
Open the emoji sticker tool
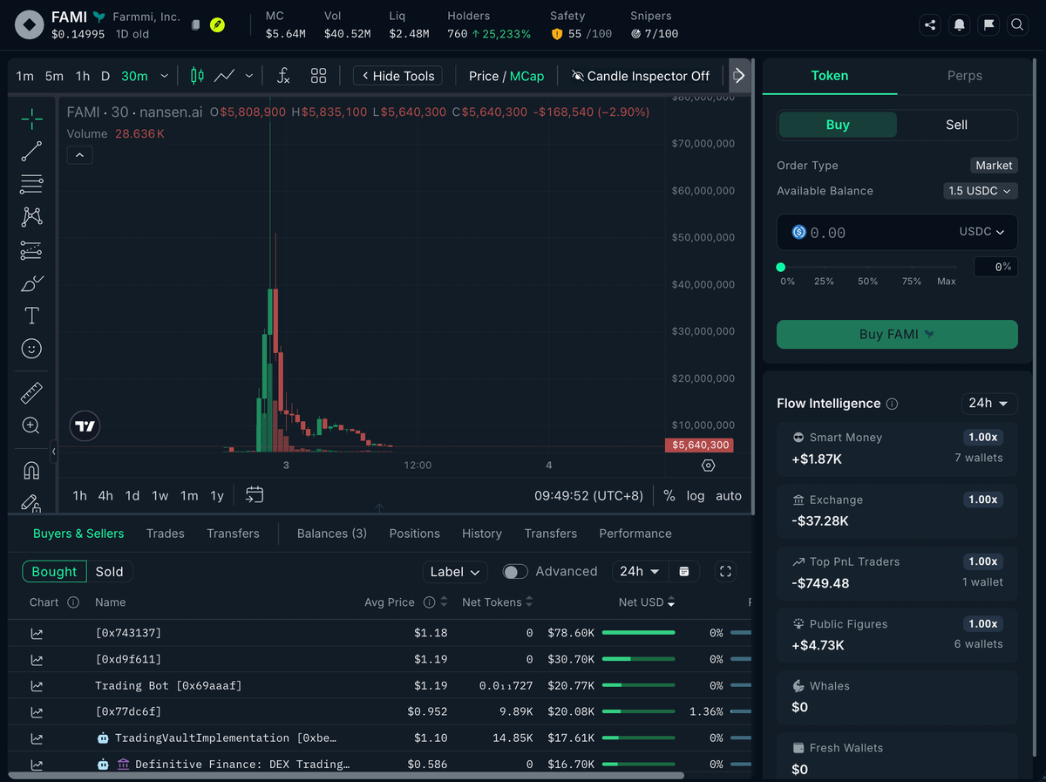tap(31, 349)
